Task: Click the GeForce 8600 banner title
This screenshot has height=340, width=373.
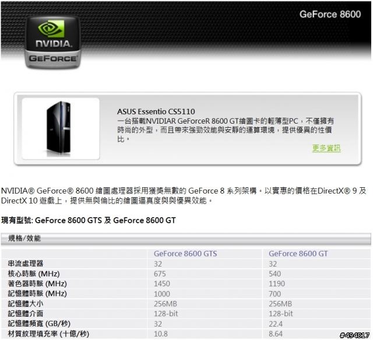Action: click(330, 14)
